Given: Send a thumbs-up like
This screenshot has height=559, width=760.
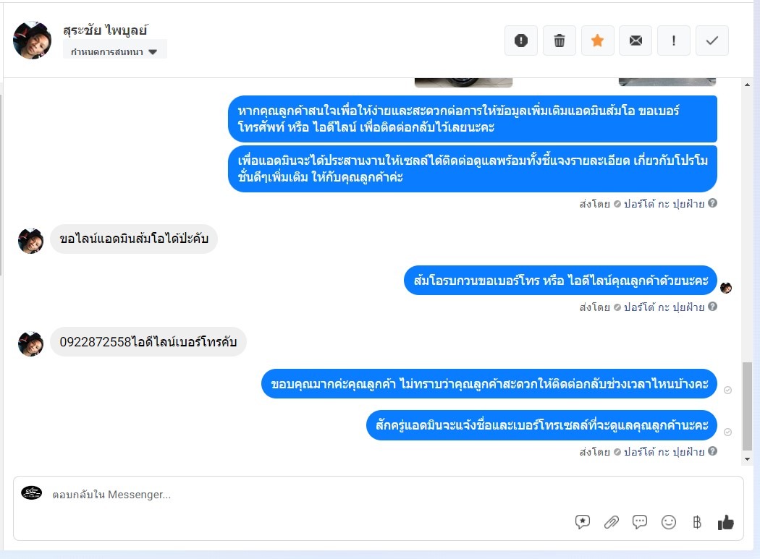Looking at the screenshot, I should [x=725, y=521].
